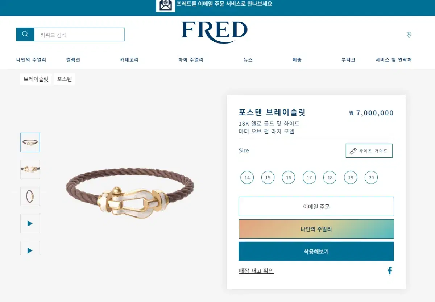Image resolution: width=435 pixels, height=302 pixels.
Task: Click the gradient 나만의 주얼리 button
Action: click(316, 229)
